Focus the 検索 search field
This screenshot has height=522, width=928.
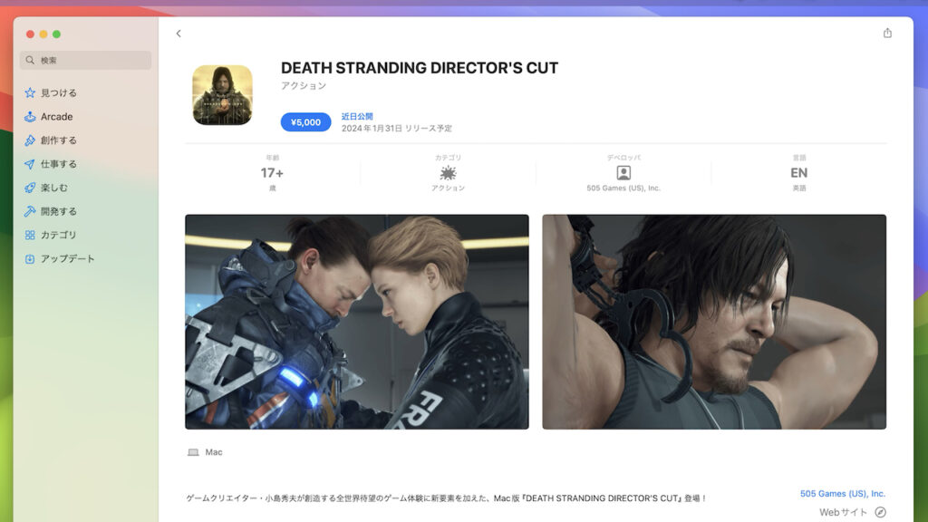[x=86, y=61]
